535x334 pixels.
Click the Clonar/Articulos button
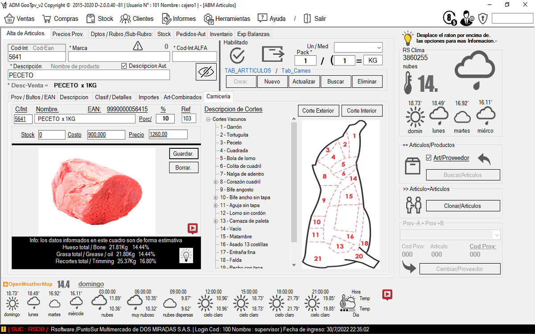pyautogui.click(x=463, y=206)
